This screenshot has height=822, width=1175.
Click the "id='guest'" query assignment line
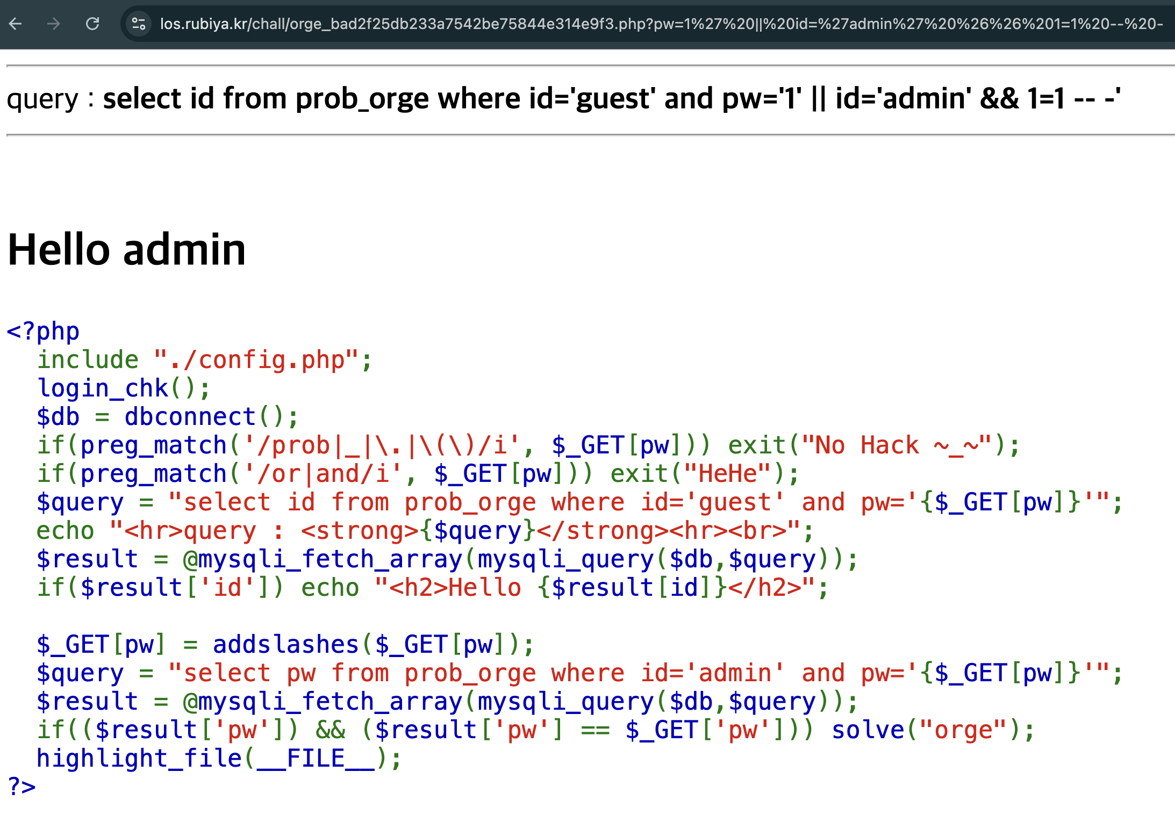tap(579, 502)
